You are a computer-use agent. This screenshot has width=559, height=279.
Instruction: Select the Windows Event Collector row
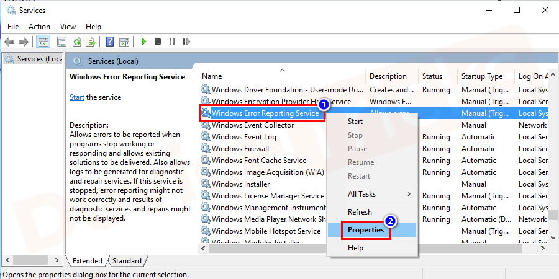(374, 125)
